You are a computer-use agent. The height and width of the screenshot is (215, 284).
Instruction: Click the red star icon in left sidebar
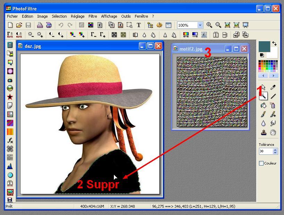point(10,97)
